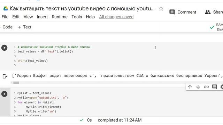Click the line for element in MyList:
Viewport: 223px width, 125px height.
pyautogui.click(x=36, y=102)
